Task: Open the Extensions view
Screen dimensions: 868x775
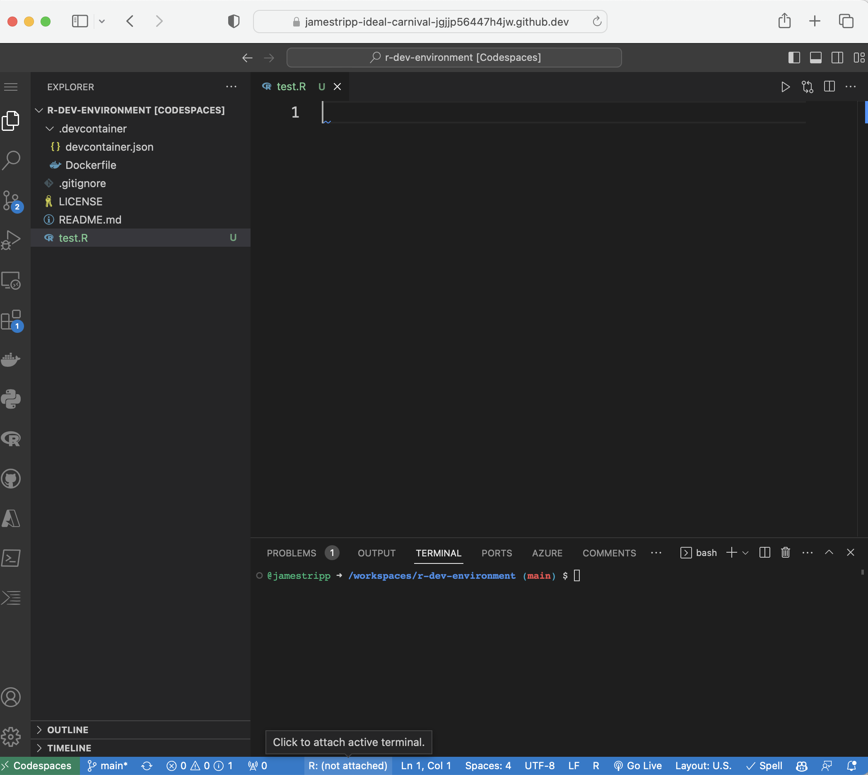Action: [11, 320]
